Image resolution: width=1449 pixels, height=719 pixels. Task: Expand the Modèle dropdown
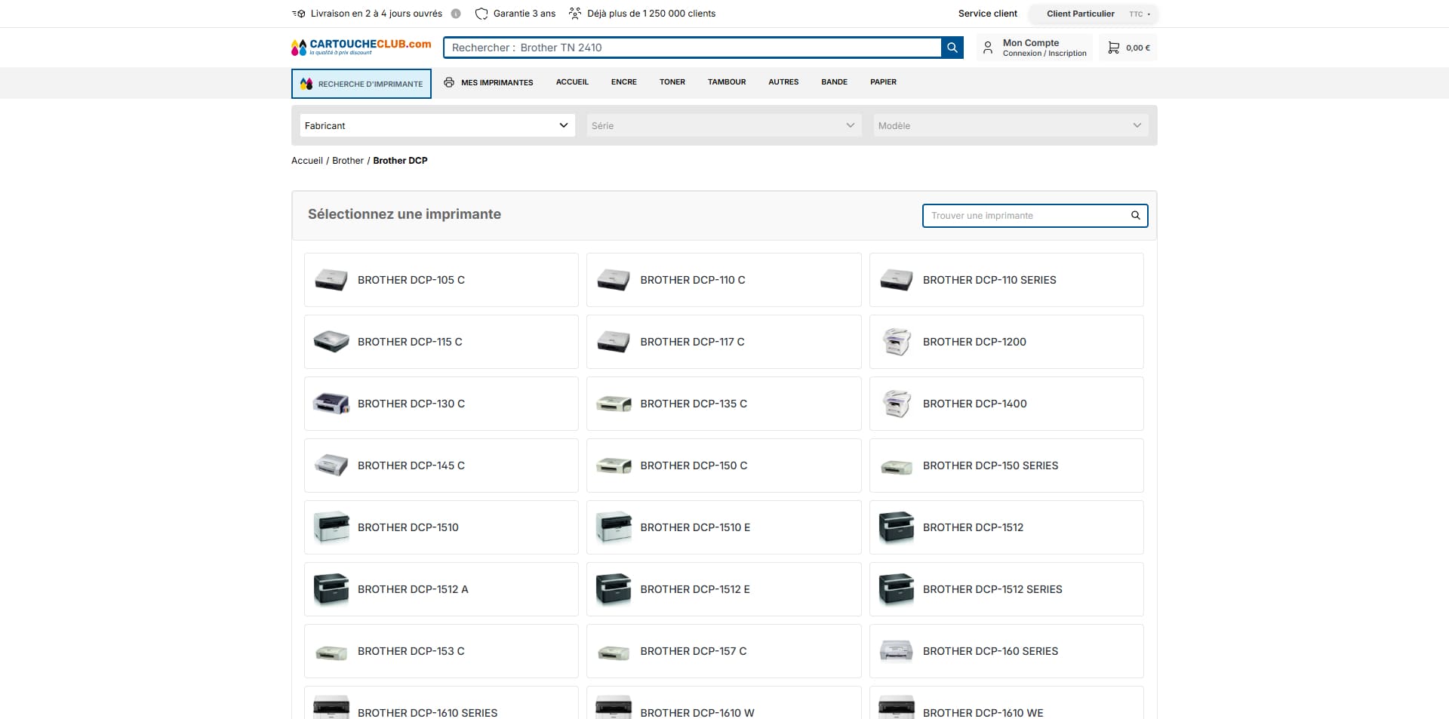pyautogui.click(x=1011, y=125)
